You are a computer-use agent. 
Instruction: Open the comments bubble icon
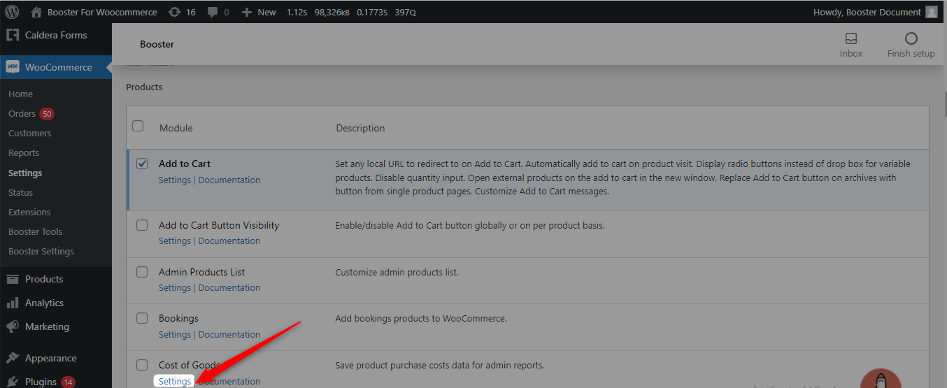(213, 12)
